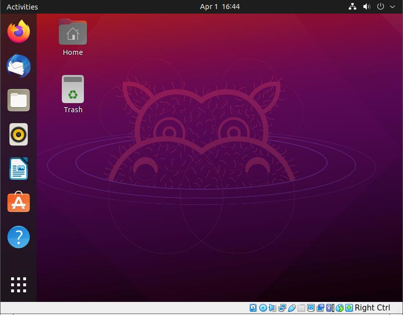Image resolution: width=403 pixels, height=315 pixels.
Task: Open Firefox from the dock
Action: click(19, 31)
